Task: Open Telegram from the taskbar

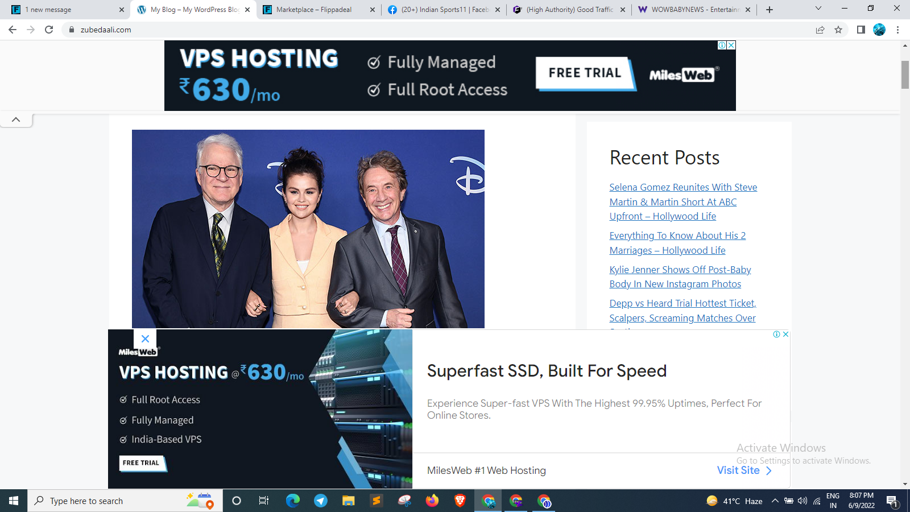Action: tap(321, 501)
